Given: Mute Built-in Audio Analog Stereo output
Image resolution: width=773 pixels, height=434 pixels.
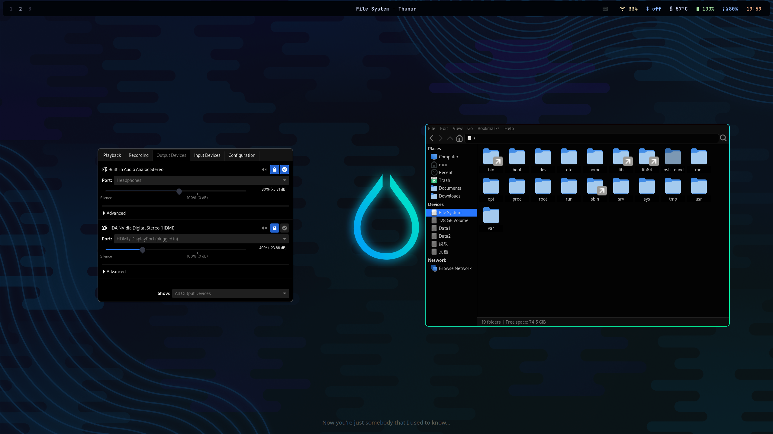Looking at the screenshot, I should pos(264,169).
